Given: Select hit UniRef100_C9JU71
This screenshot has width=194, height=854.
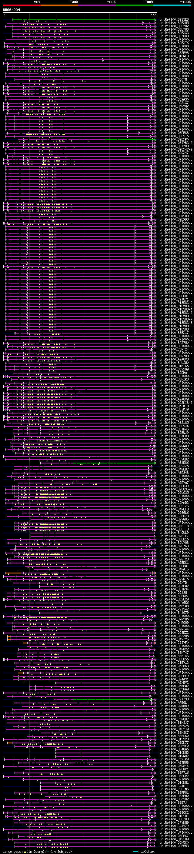Looking at the screenshot, I should tap(174, 299).
